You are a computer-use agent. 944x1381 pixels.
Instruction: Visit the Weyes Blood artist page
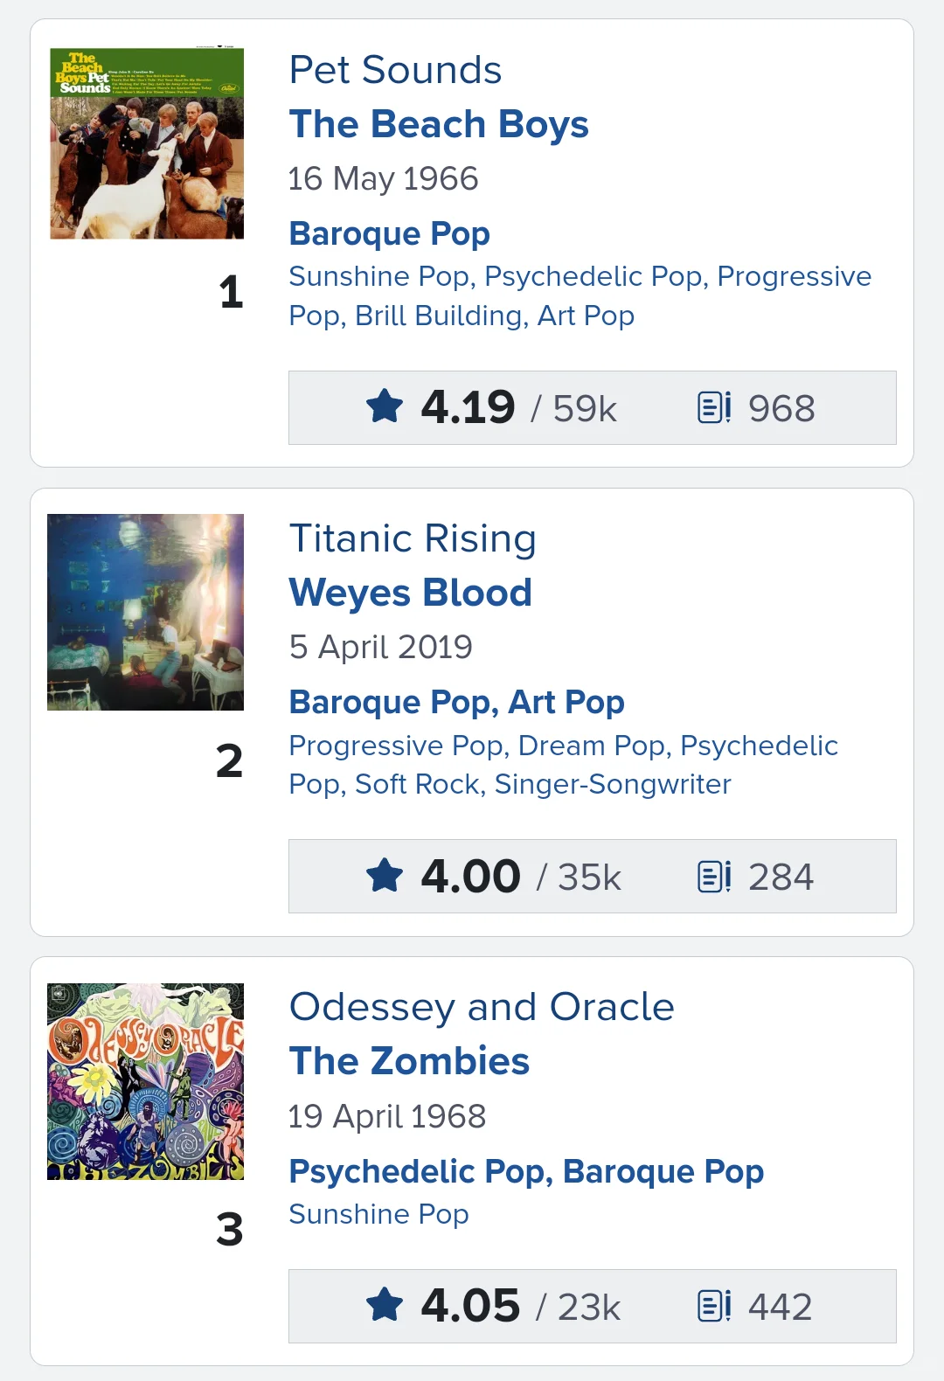(410, 593)
